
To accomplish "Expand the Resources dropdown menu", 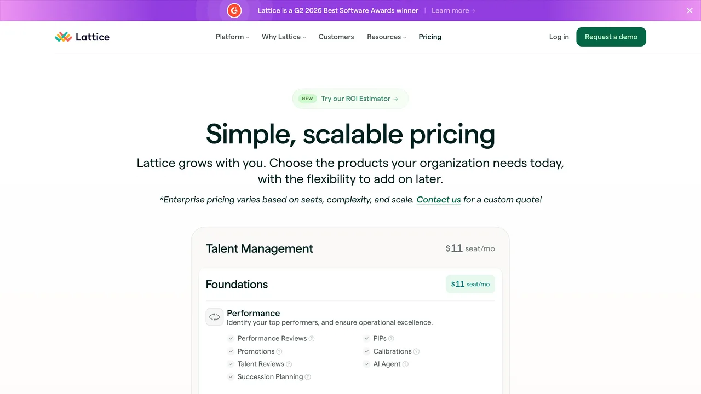I will click(387, 37).
